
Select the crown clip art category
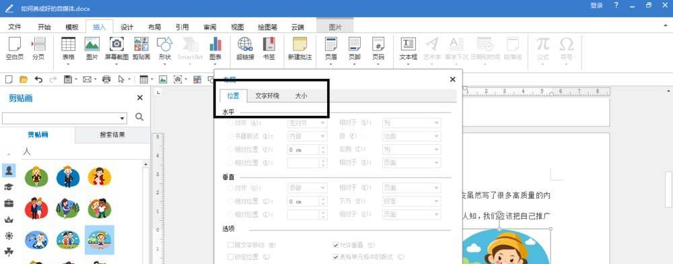[x=9, y=220]
